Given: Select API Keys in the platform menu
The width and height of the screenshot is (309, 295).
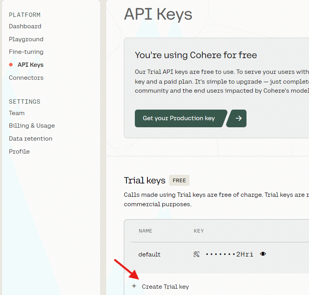Looking at the screenshot, I should (30, 65).
